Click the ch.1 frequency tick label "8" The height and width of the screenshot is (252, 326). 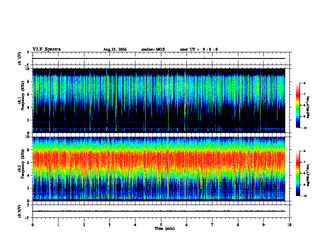point(28,82)
